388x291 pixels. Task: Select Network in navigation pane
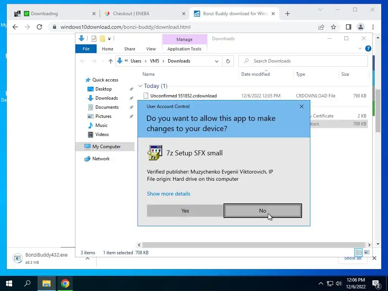point(101,159)
